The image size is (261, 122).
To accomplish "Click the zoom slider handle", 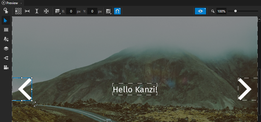I will pyautogui.click(x=236, y=11).
